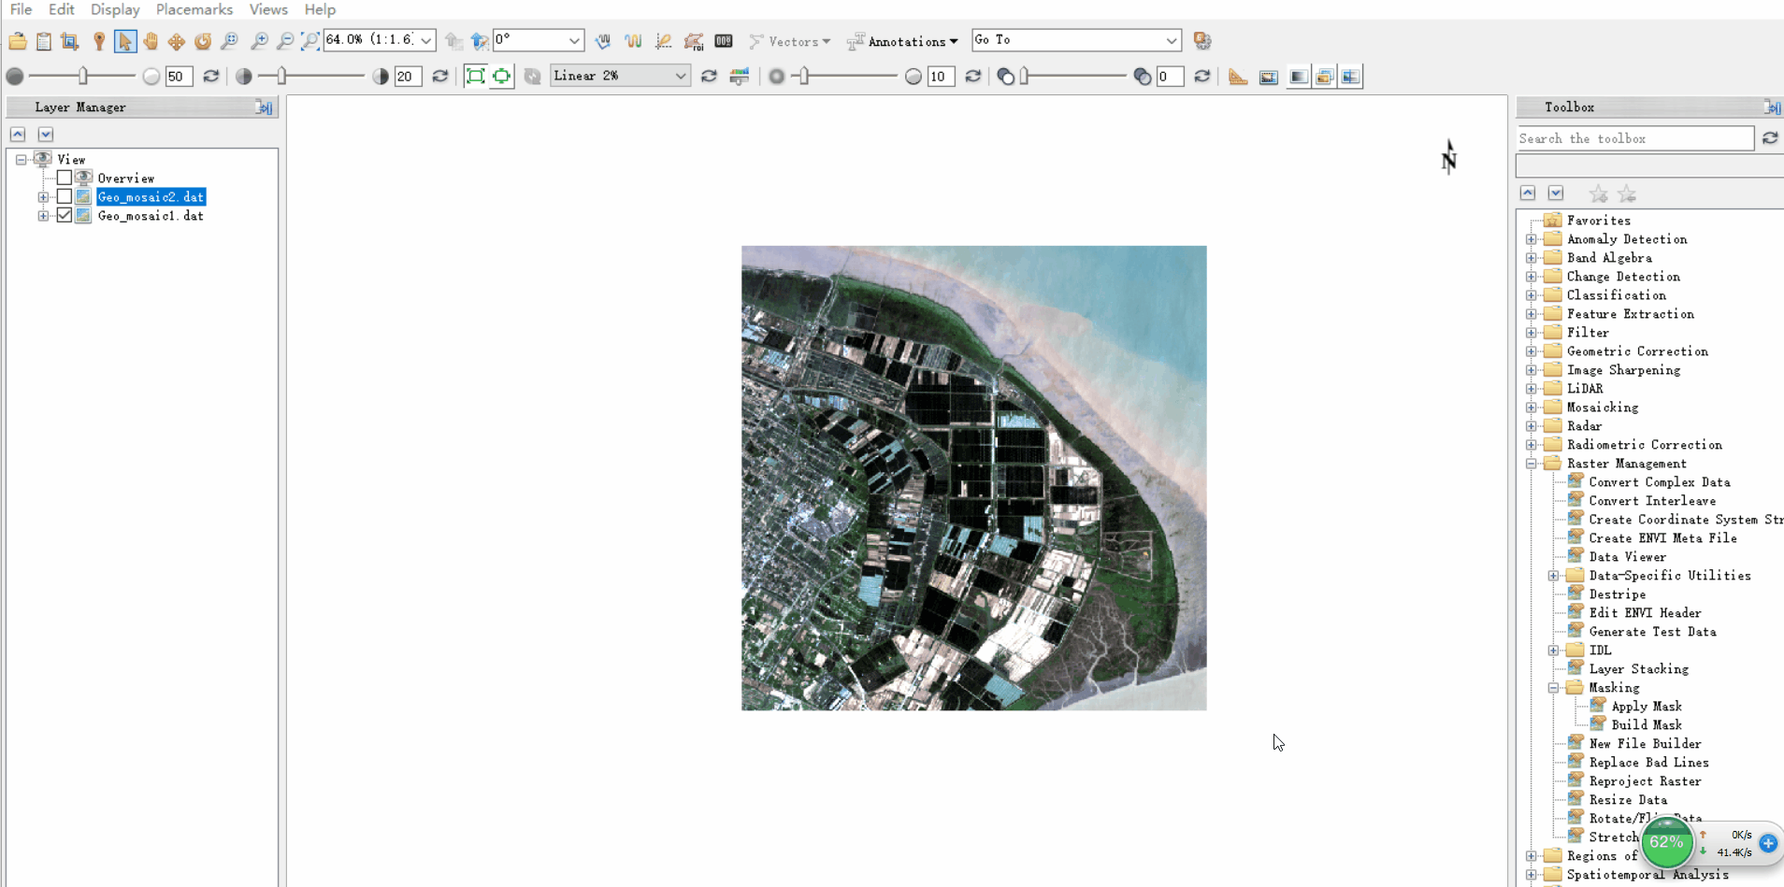The height and width of the screenshot is (887, 1784).
Task: Select the Rotate View tool
Action: [x=203, y=41]
